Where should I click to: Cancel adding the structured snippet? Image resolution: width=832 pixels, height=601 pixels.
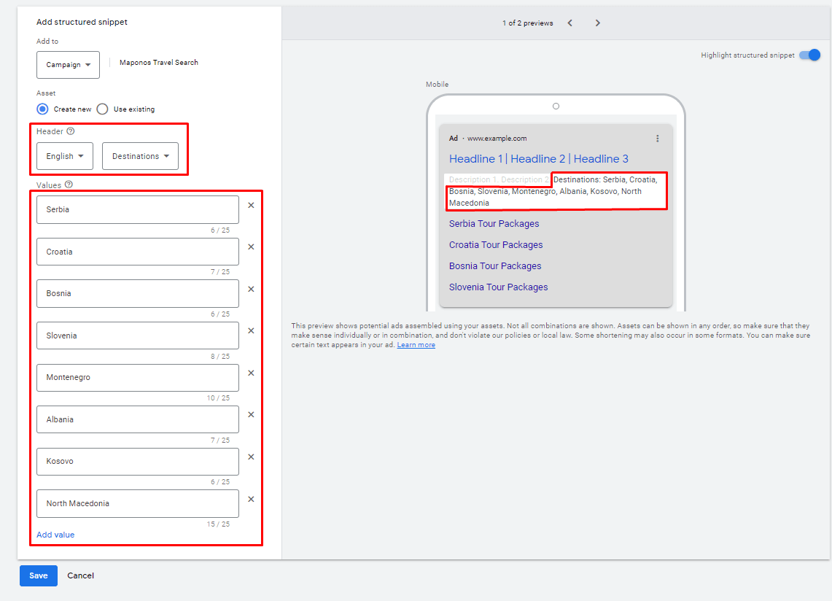point(81,575)
